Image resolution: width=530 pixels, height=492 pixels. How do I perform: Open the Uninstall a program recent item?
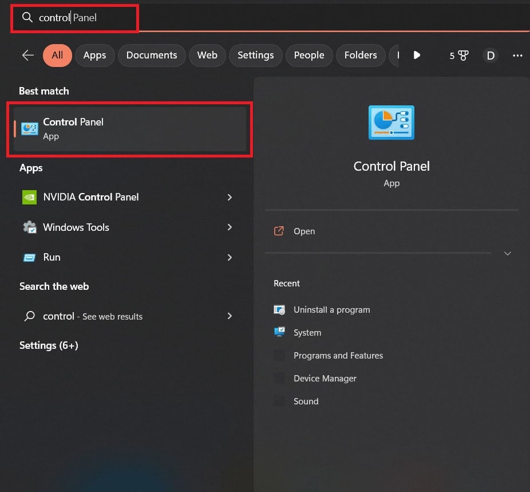tap(332, 309)
